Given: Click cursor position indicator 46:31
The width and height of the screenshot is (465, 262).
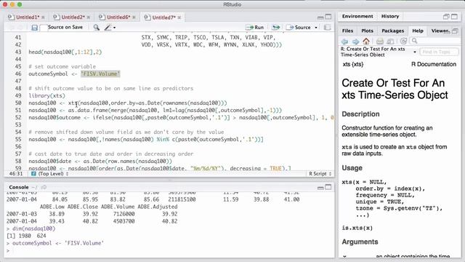Looking at the screenshot, I should (16, 174).
